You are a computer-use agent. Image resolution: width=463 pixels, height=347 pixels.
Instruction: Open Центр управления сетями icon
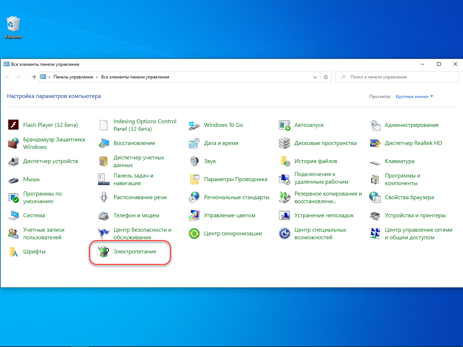375,234
